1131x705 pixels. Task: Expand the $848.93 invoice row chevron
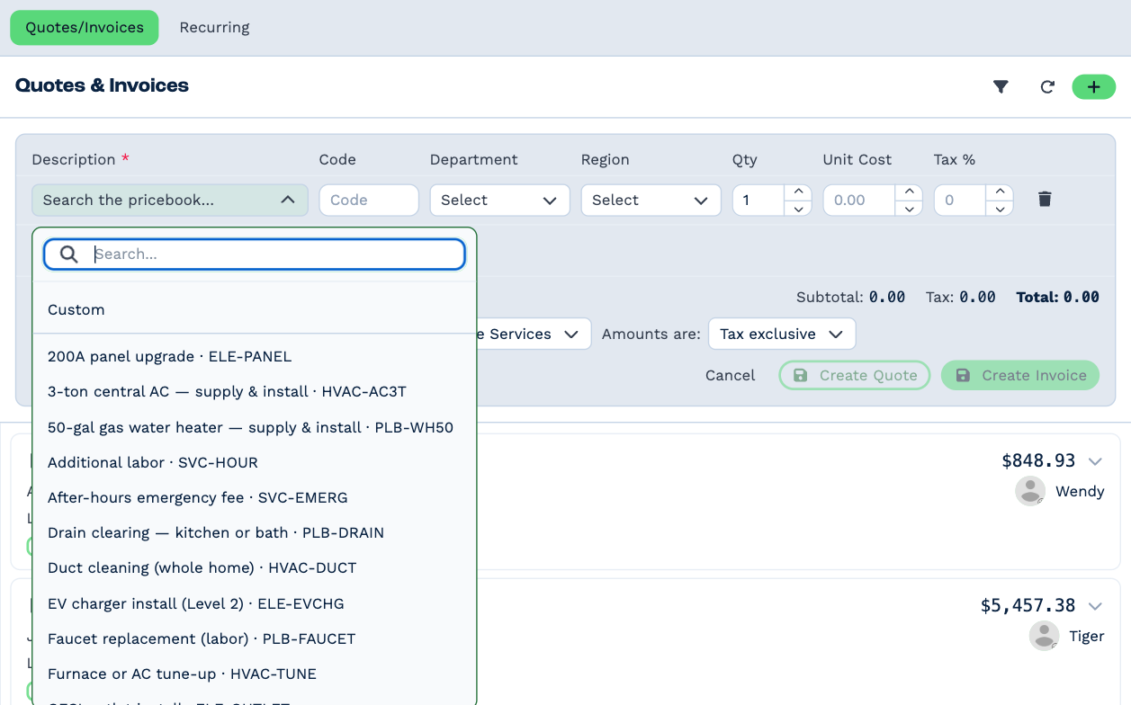1095,461
